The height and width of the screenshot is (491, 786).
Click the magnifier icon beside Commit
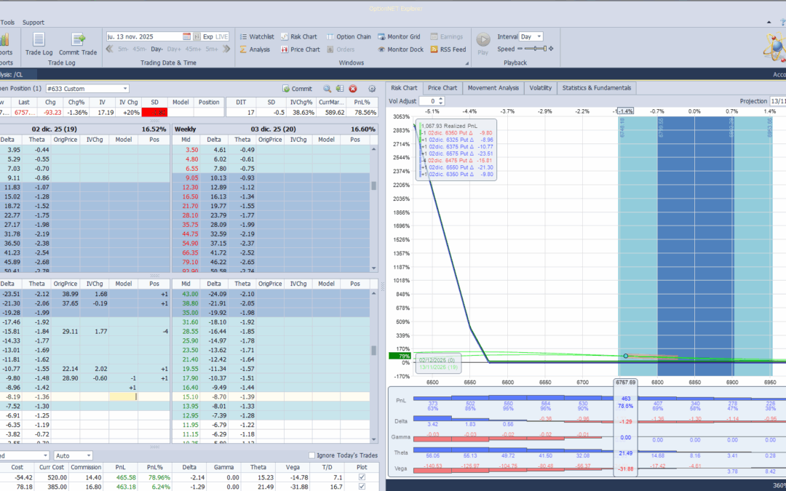click(x=327, y=89)
